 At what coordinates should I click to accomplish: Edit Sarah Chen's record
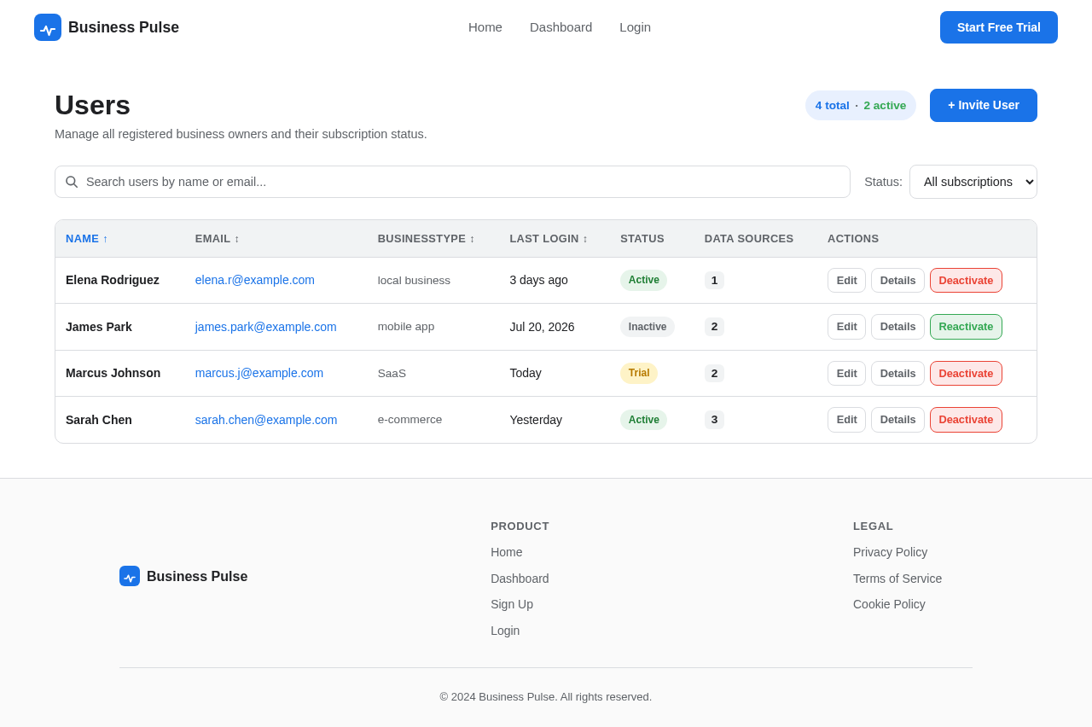point(846,420)
